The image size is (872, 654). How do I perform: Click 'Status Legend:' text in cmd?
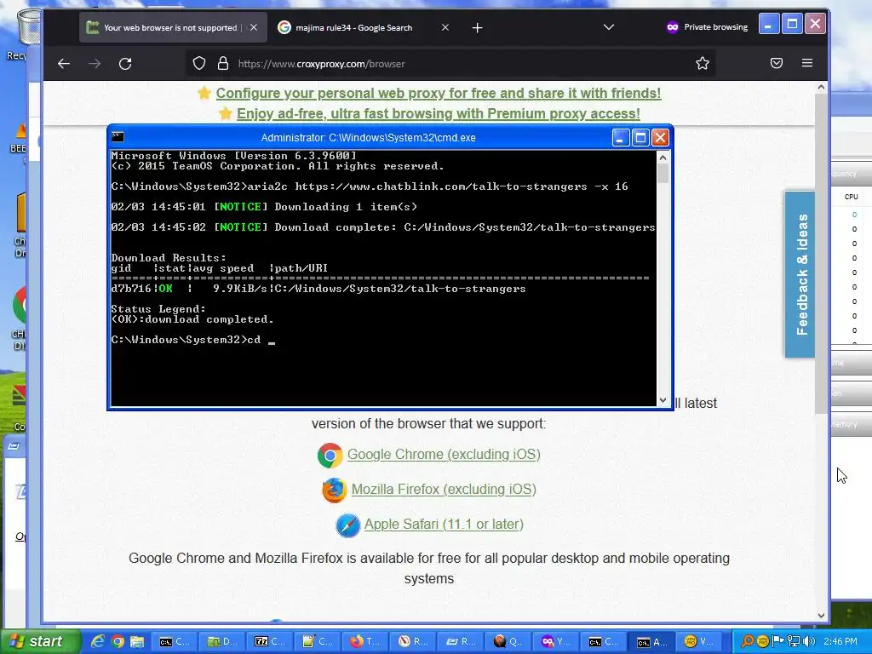pos(158,308)
